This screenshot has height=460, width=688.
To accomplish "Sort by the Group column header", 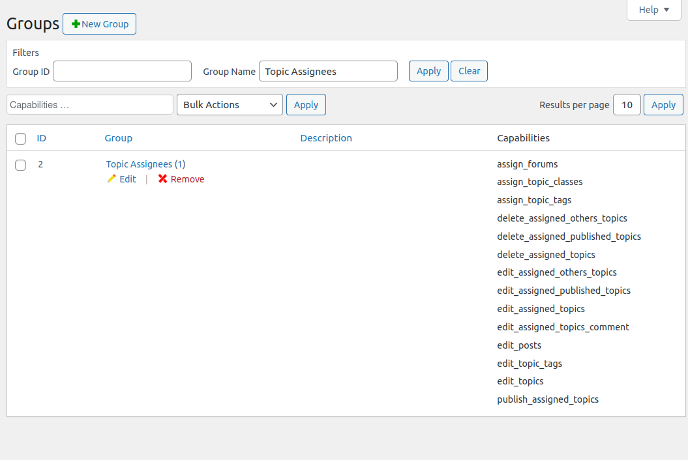I will click(x=118, y=138).
